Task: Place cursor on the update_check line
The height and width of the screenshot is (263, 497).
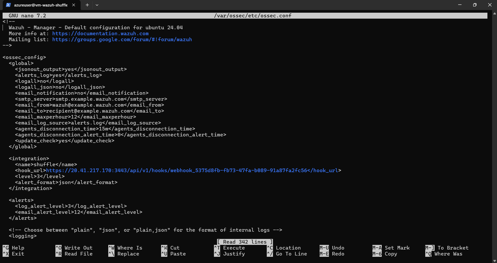Action: (x=65, y=141)
